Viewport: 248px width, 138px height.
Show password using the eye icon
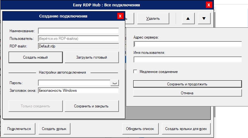pos(114,83)
